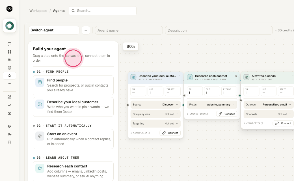294x181 pixels.
Task: Open the more options ellipsis in sidebar
Action: (9, 84)
